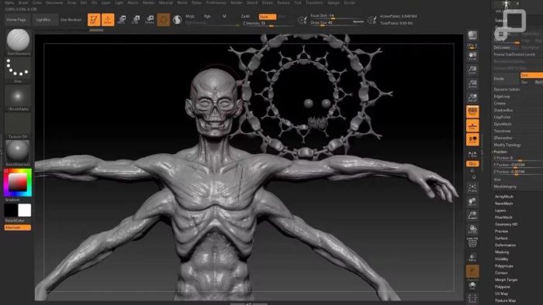Click the Alternate color button

(x=18, y=228)
